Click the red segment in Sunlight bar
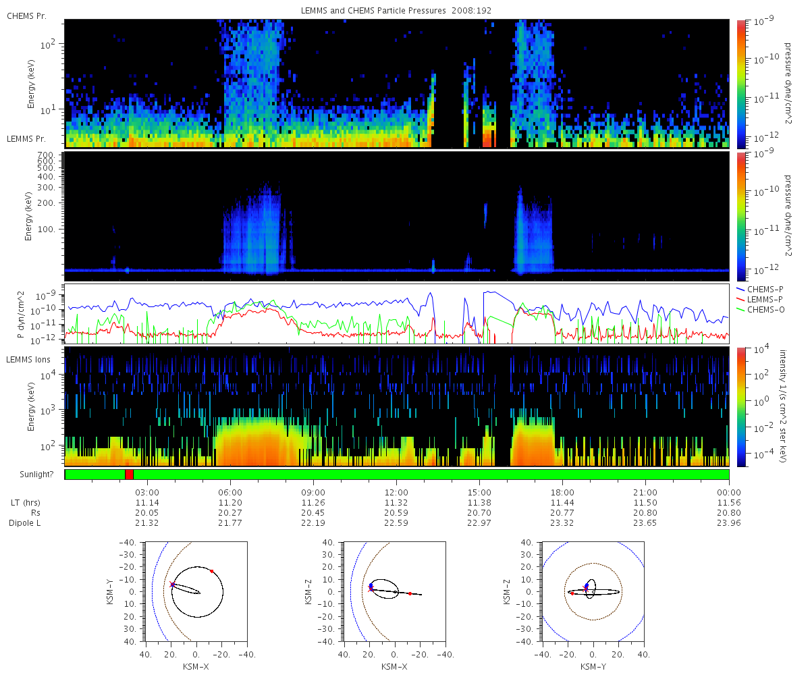The height and width of the screenshot is (675, 810). pyautogui.click(x=129, y=475)
